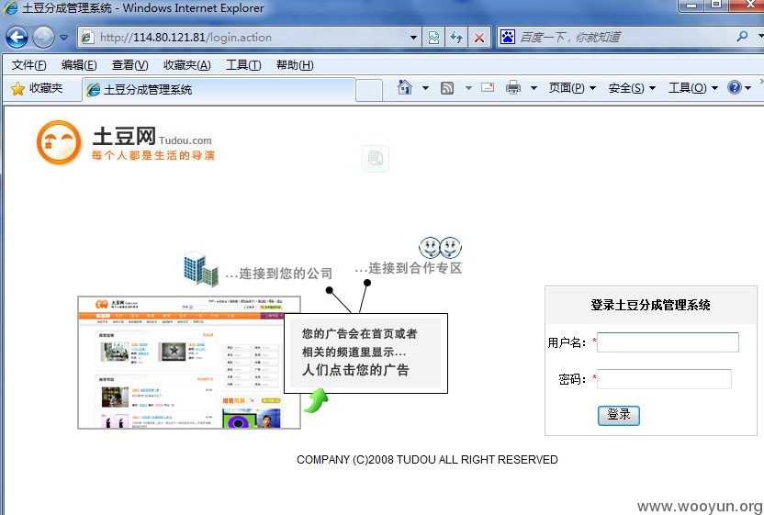The width and height of the screenshot is (764, 515).
Task: Expand the address bar URL dropdown
Action: (413, 37)
